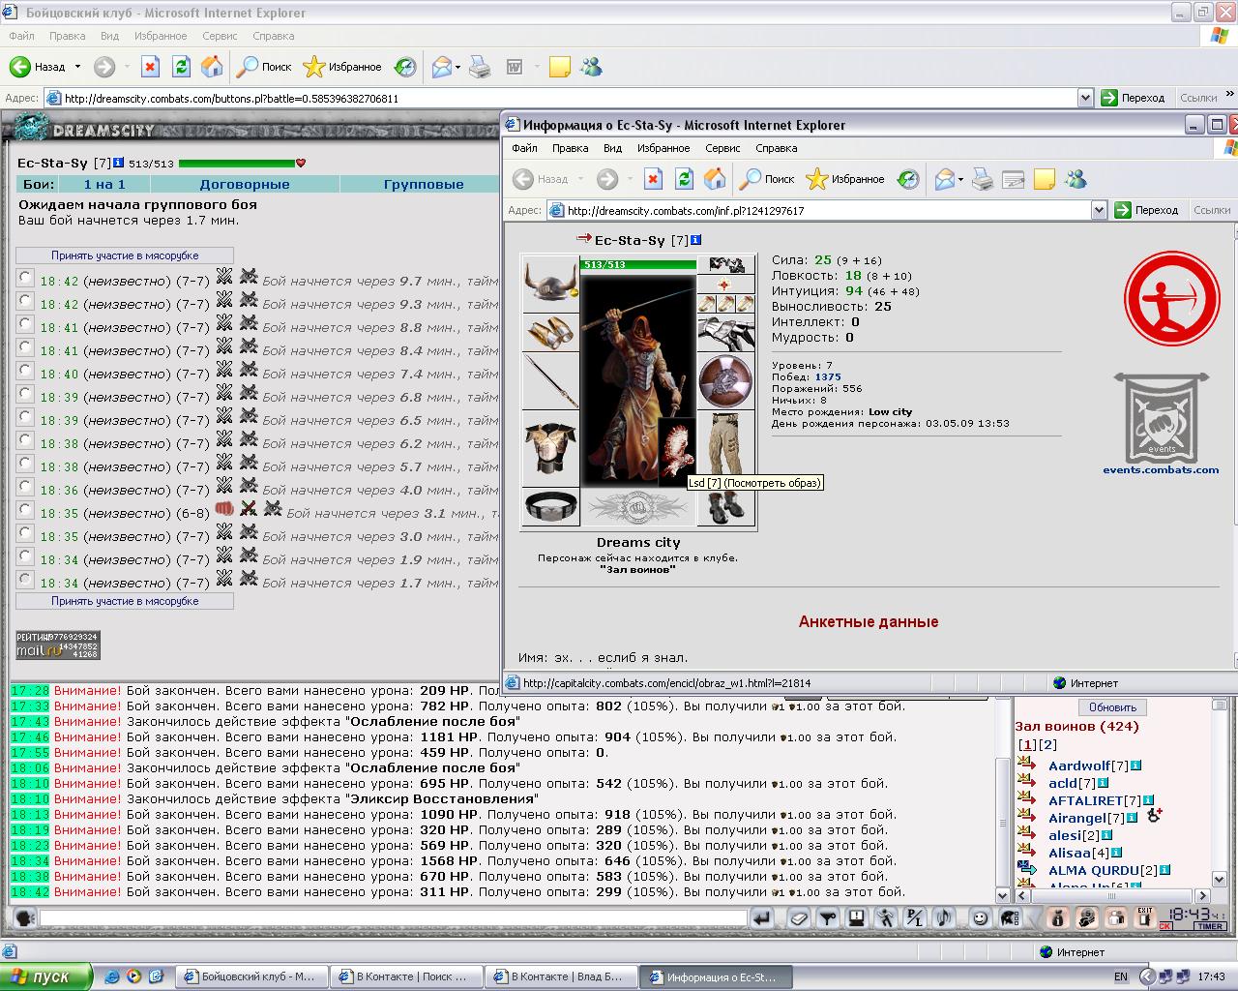Select the second 18:34 fight radio button
1238x991 pixels.
pyautogui.click(x=25, y=580)
